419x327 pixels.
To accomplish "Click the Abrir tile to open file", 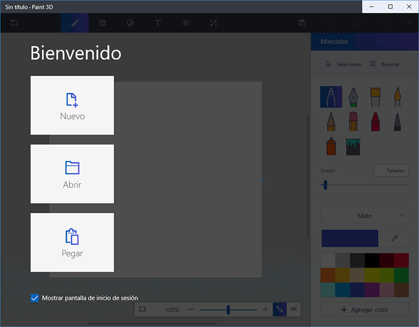I will pyautogui.click(x=72, y=174).
